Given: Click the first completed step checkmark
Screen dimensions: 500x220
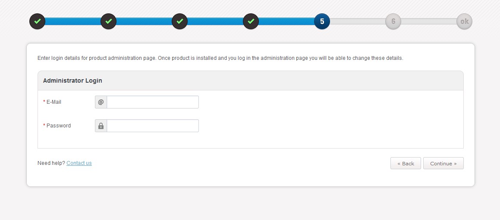Looking at the screenshot, I should coord(37,22).
